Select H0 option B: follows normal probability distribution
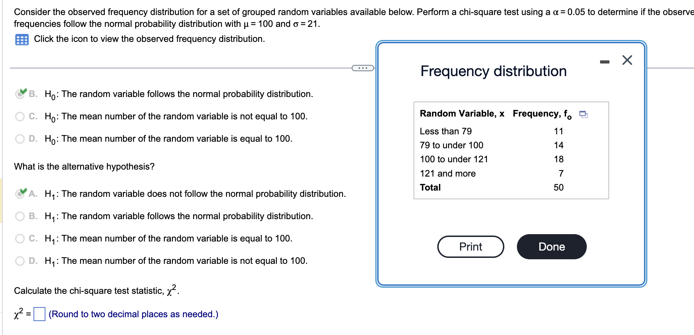Viewport: 694px width, 335px height. [20, 94]
